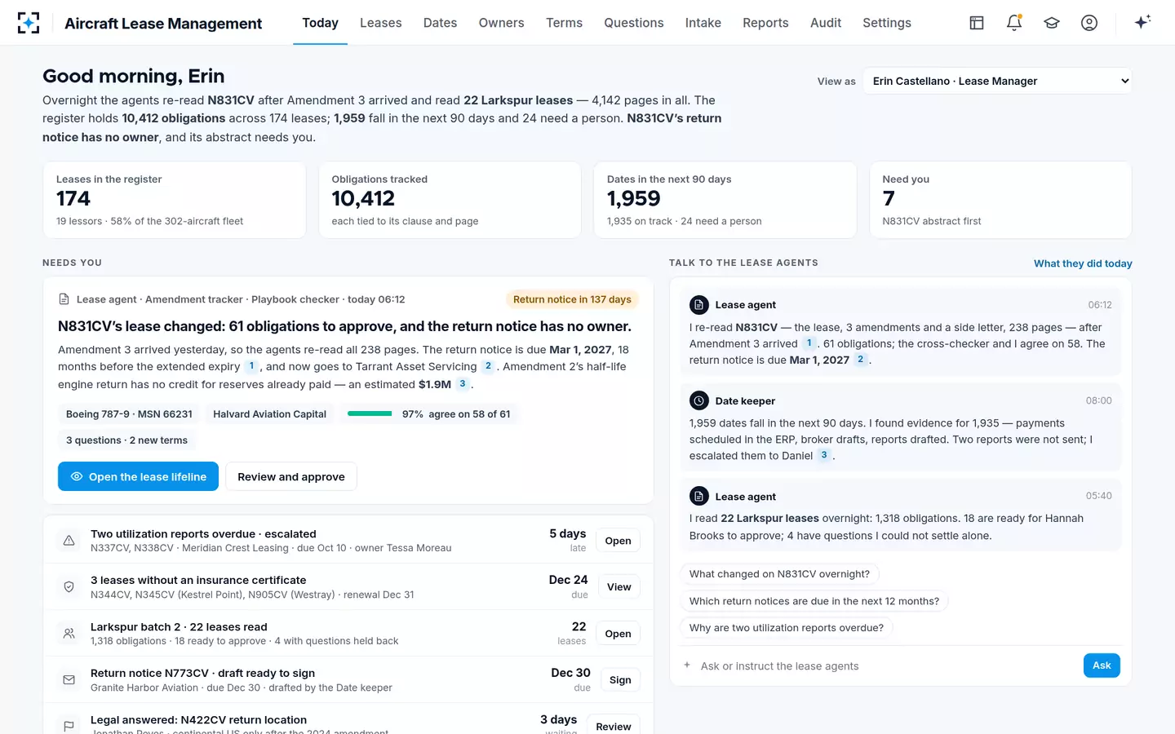Open the View as role dropdown
This screenshot has width=1175, height=734.
[997, 81]
